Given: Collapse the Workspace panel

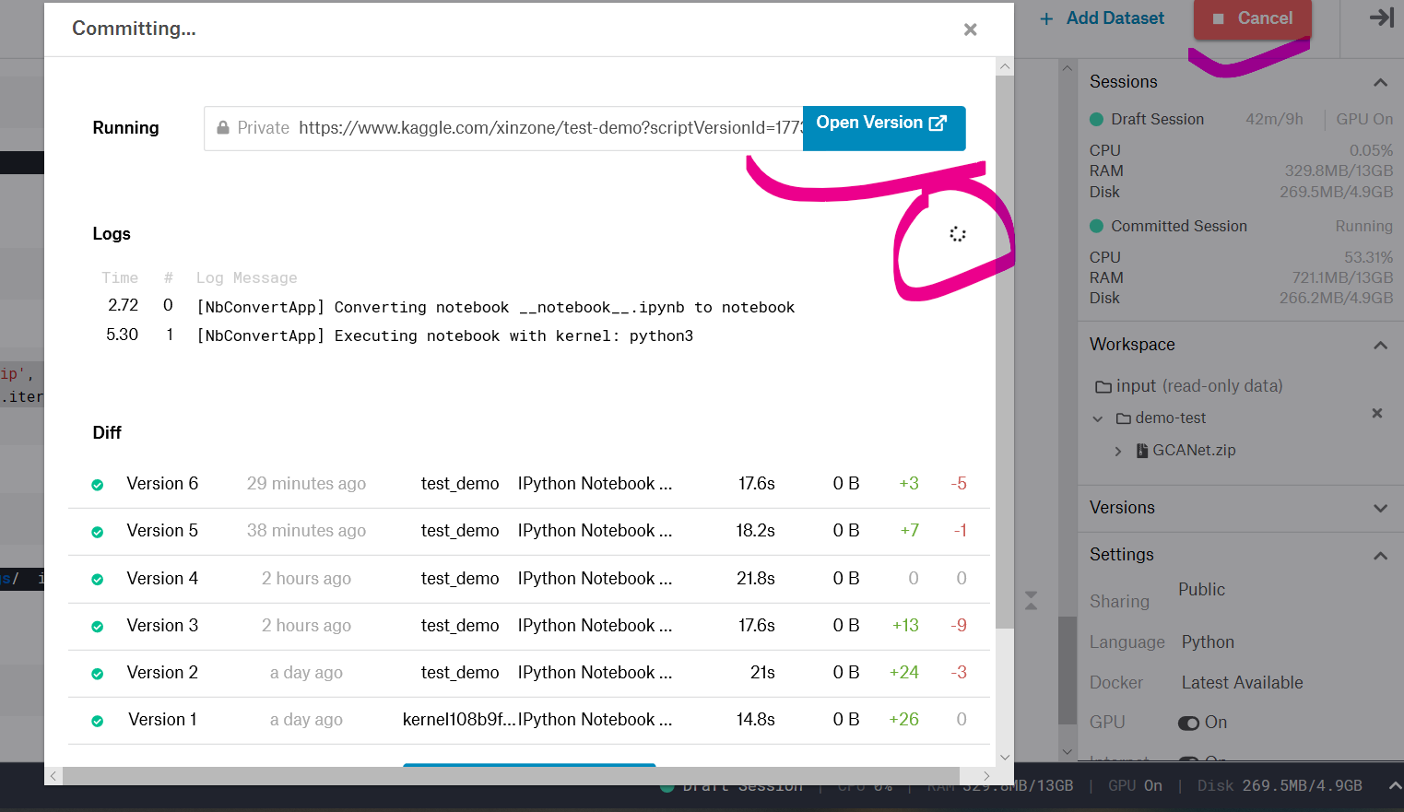Looking at the screenshot, I should [1380, 346].
